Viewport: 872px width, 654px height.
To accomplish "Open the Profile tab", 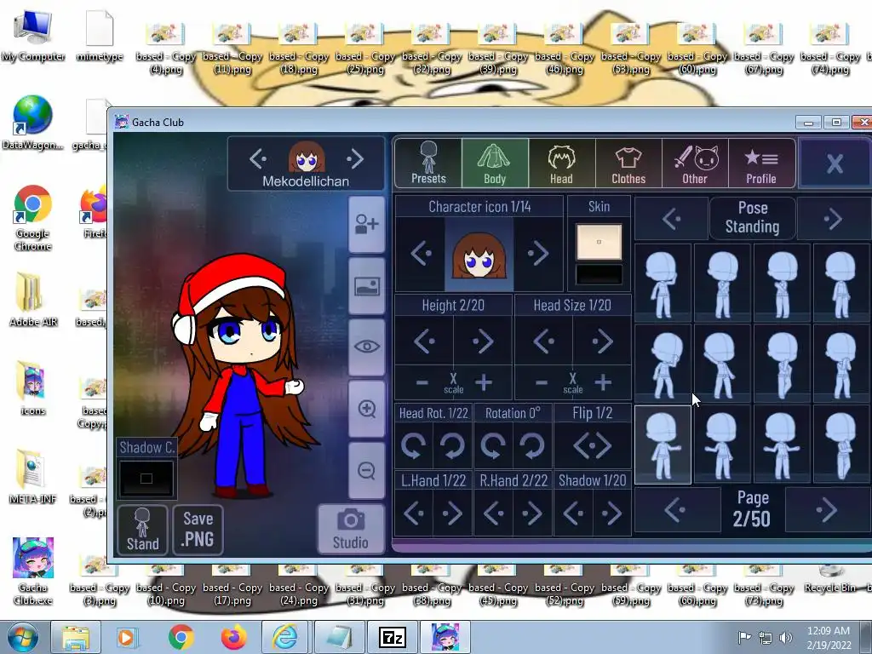I will click(761, 163).
